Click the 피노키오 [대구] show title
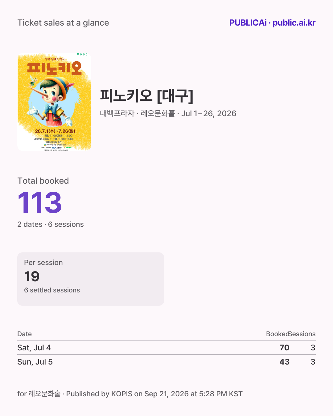The image size is (333, 416). (x=146, y=96)
